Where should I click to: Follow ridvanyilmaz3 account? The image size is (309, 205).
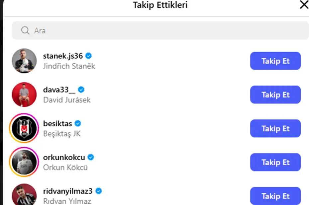275,196
